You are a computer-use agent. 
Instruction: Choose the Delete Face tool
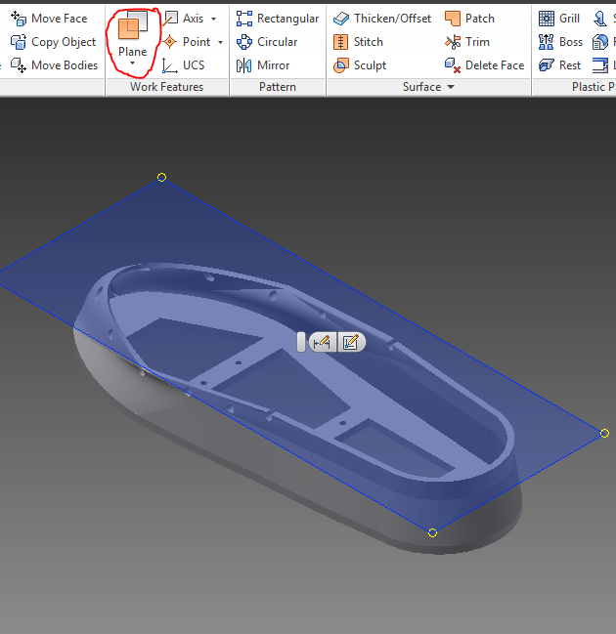(484, 65)
